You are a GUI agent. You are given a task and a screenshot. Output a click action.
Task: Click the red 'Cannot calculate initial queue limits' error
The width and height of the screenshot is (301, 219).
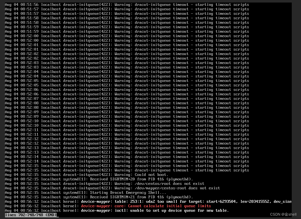tap(108, 206)
